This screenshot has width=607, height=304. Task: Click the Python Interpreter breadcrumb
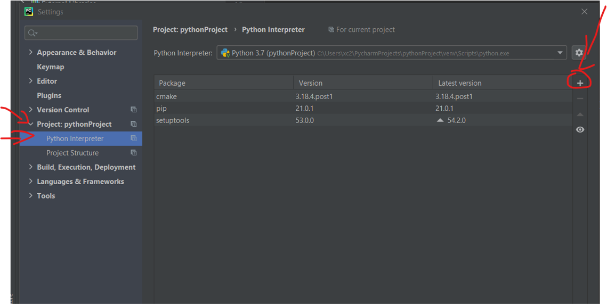(273, 30)
